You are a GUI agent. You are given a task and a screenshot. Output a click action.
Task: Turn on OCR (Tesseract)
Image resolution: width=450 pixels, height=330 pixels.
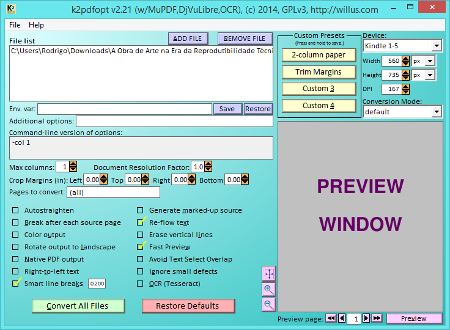tap(141, 284)
